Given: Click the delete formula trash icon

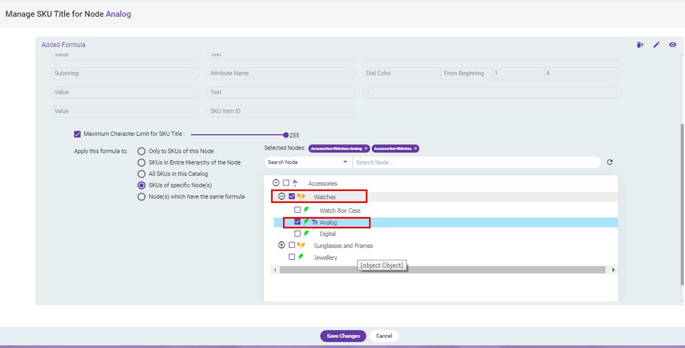Looking at the screenshot, I should (x=640, y=45).
